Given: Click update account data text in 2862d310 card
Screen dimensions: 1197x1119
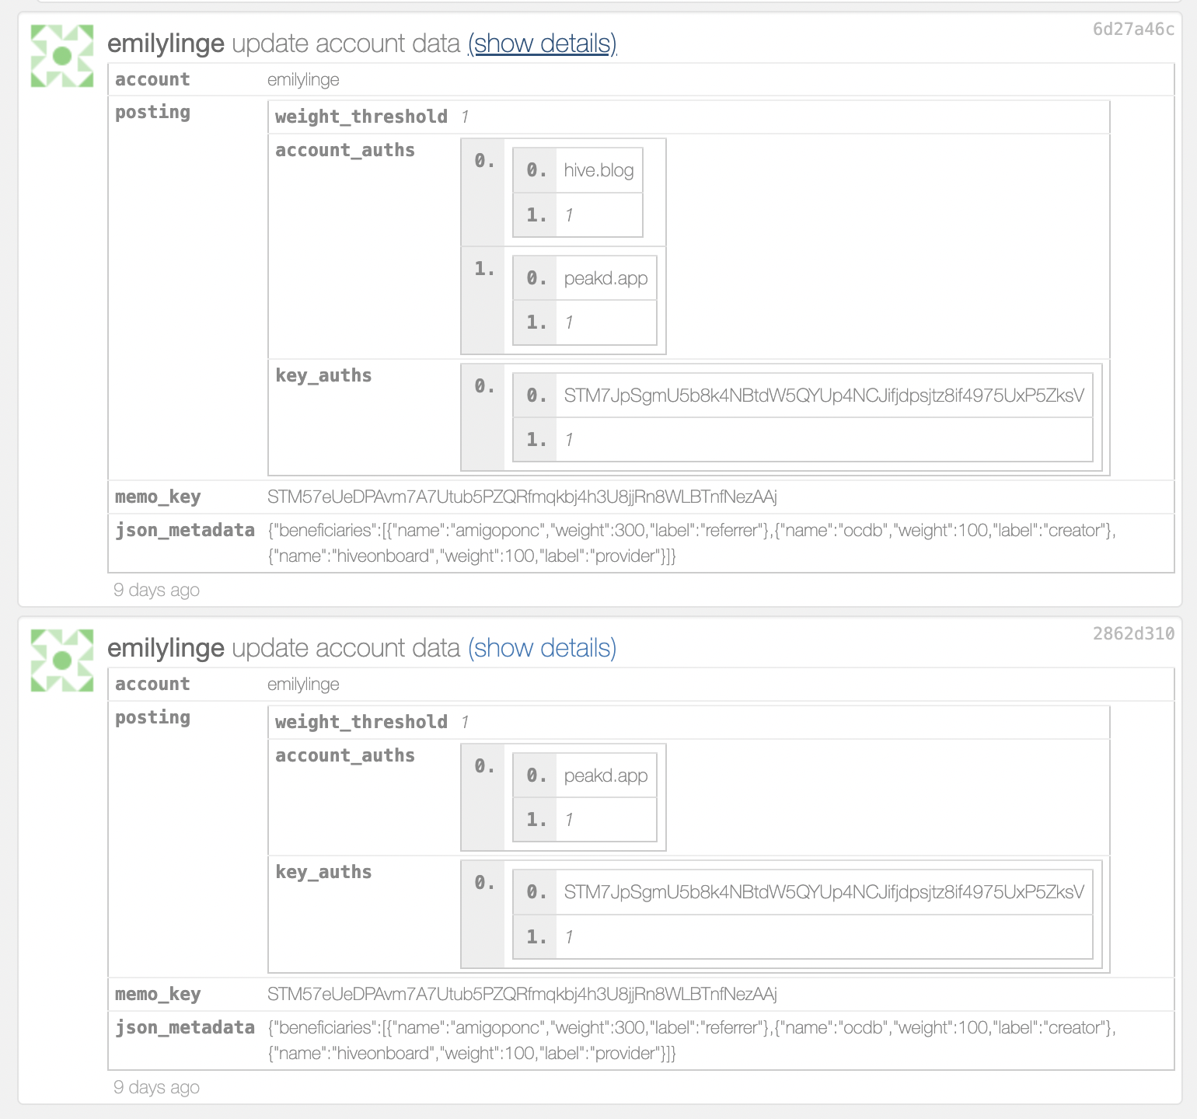Looking at the screenshot, I should (346, 648).
